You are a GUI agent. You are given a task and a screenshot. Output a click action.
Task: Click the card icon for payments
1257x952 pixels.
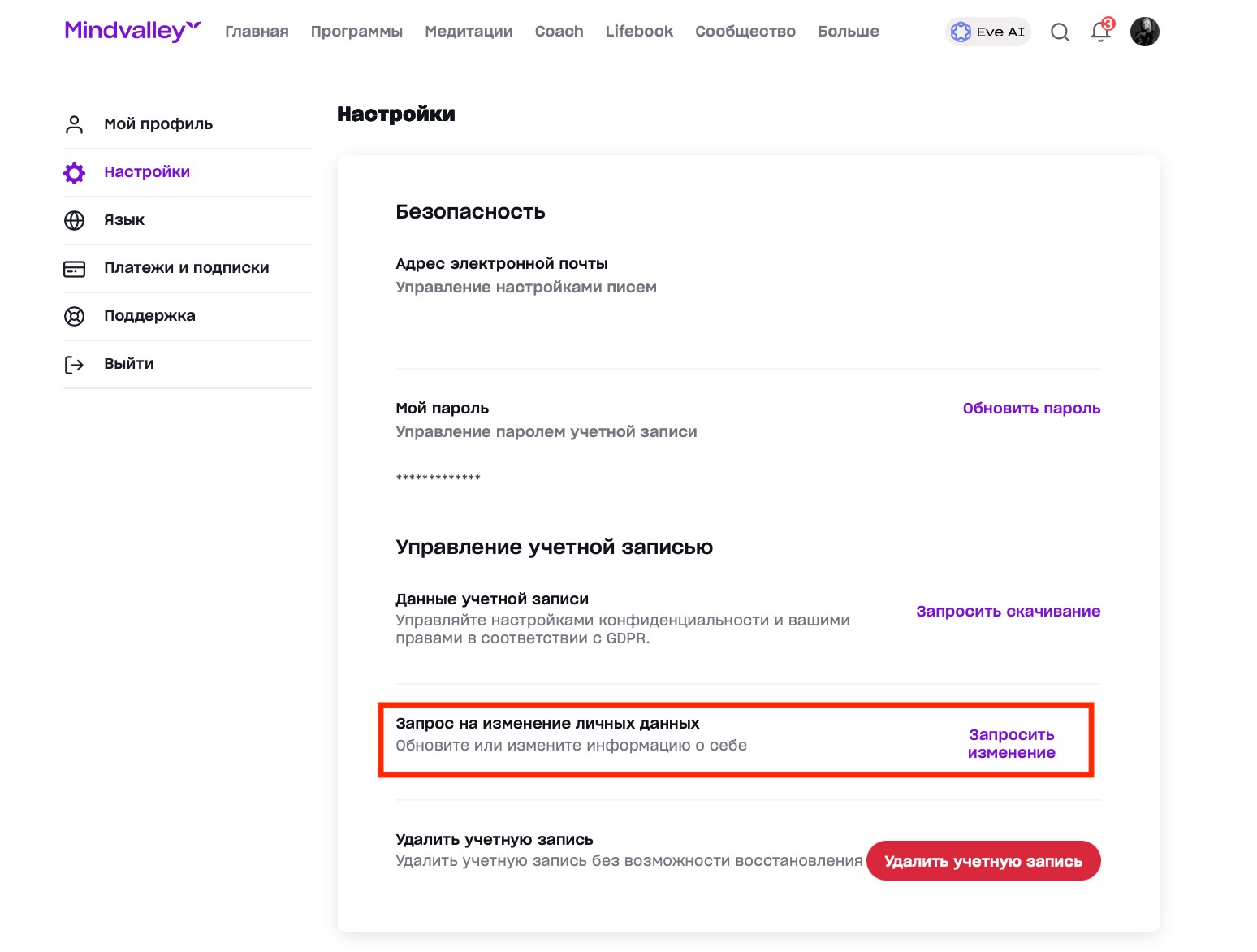(x=74, y=268)
